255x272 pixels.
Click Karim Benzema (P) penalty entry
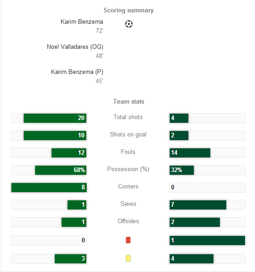coord(77,76)
